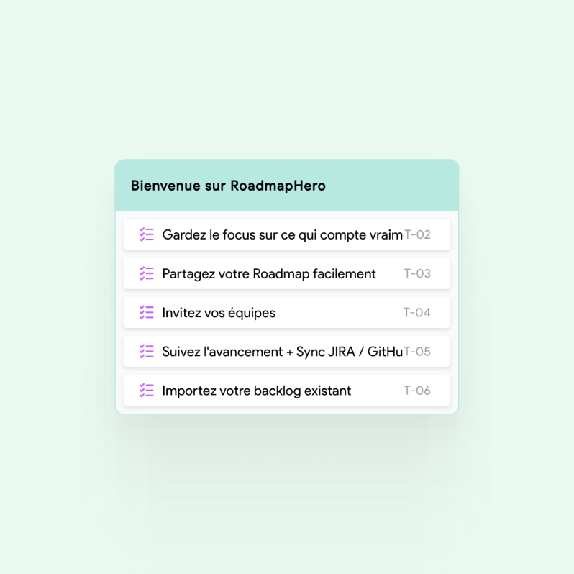574x574 pixels.
Task: Click the checklist icon beside 'Importez votre backlog existant'
Action: click(147, 391)
